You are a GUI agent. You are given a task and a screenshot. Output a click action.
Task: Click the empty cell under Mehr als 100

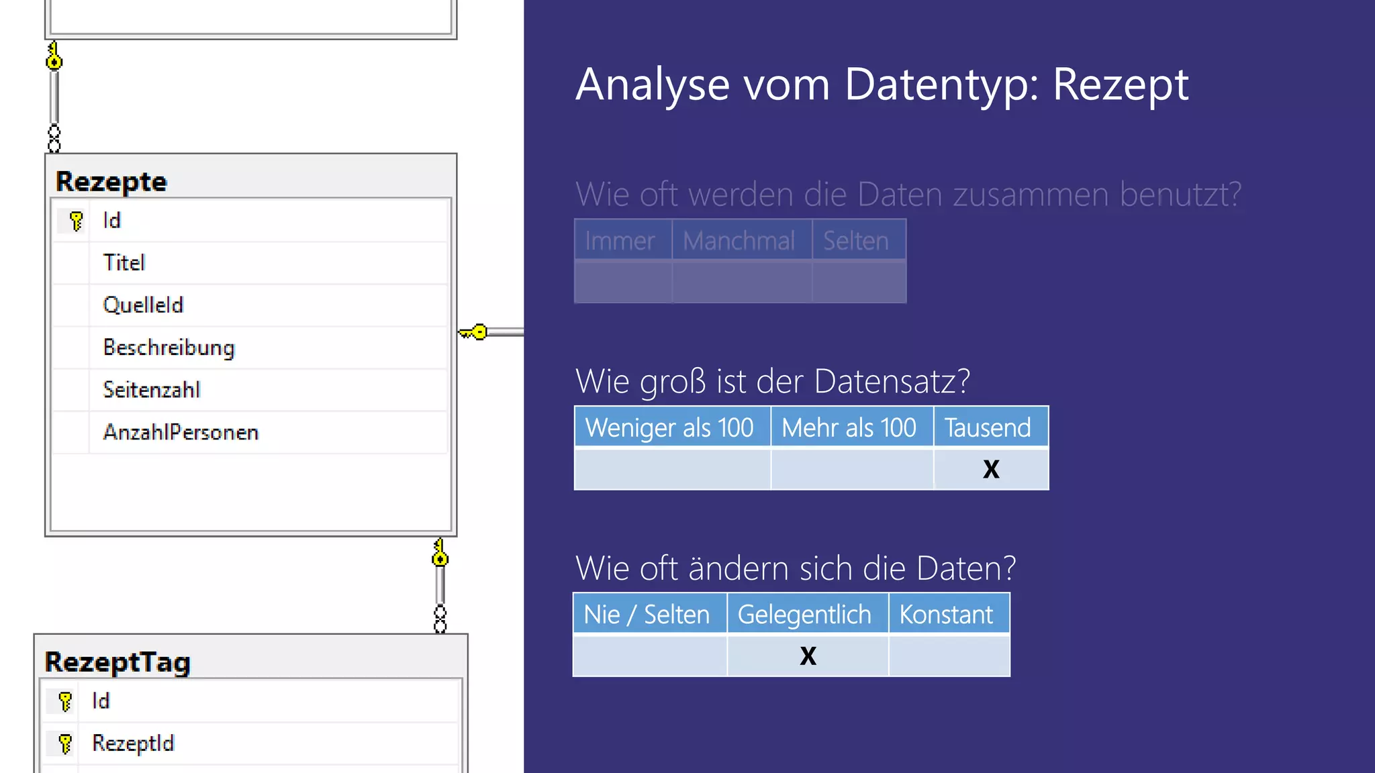pos(851,468)
